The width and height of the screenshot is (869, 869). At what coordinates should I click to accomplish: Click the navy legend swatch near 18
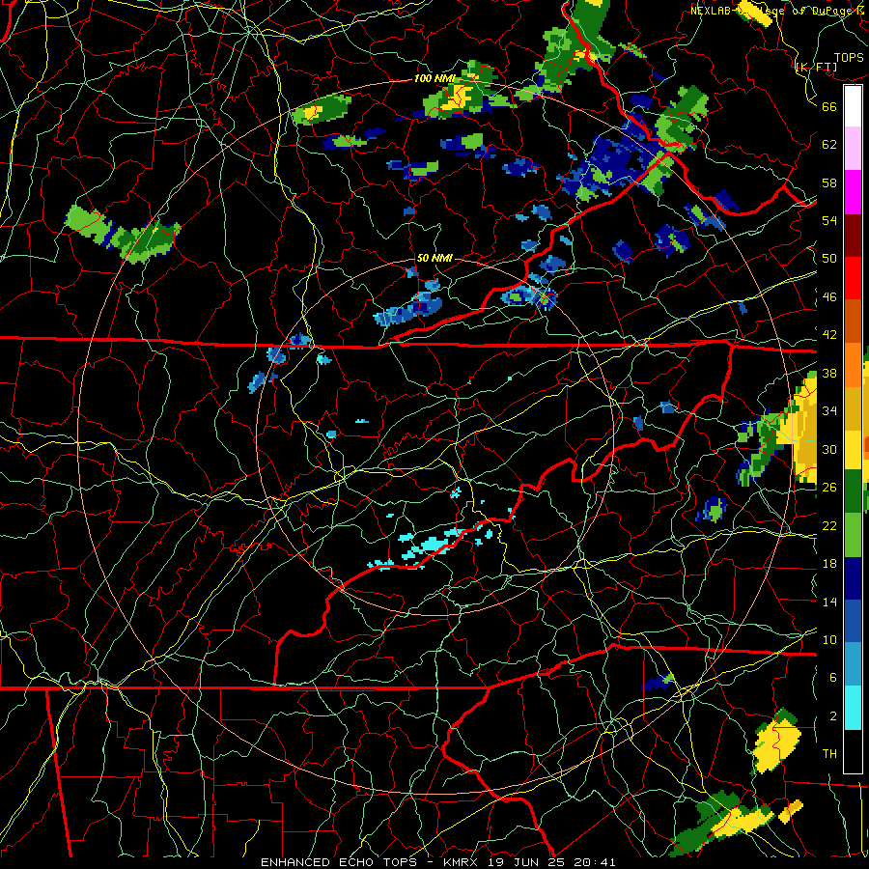coord(853,578)
